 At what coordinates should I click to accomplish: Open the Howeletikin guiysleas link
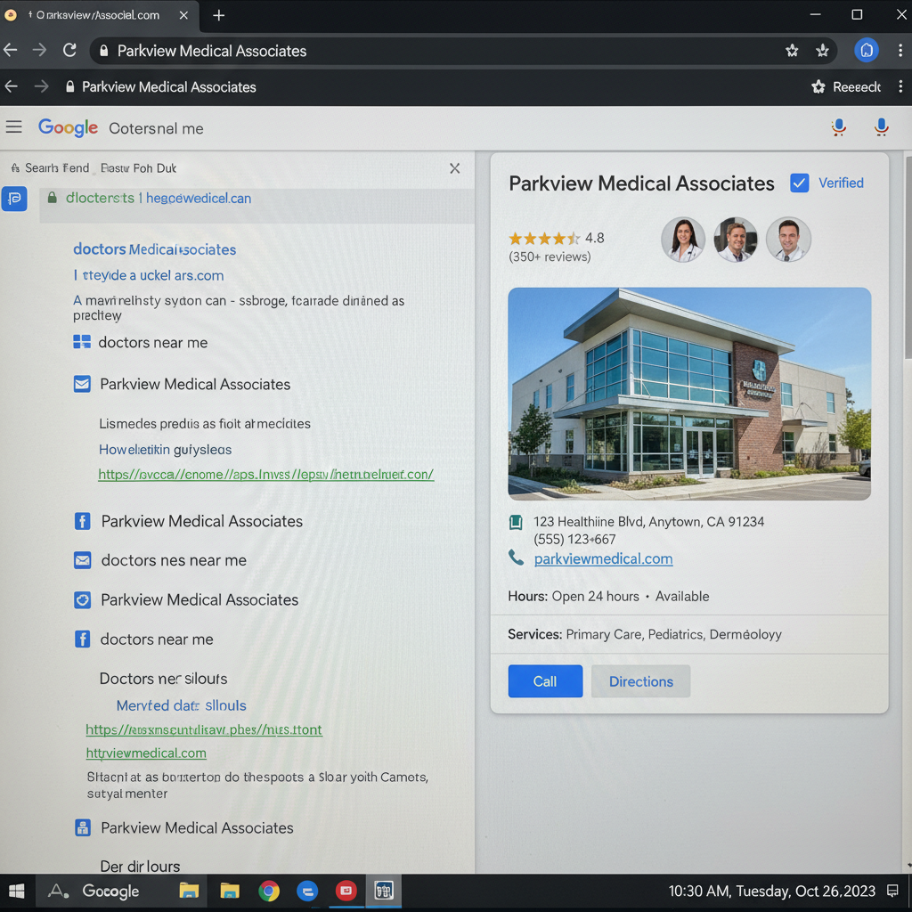point(165,450)
